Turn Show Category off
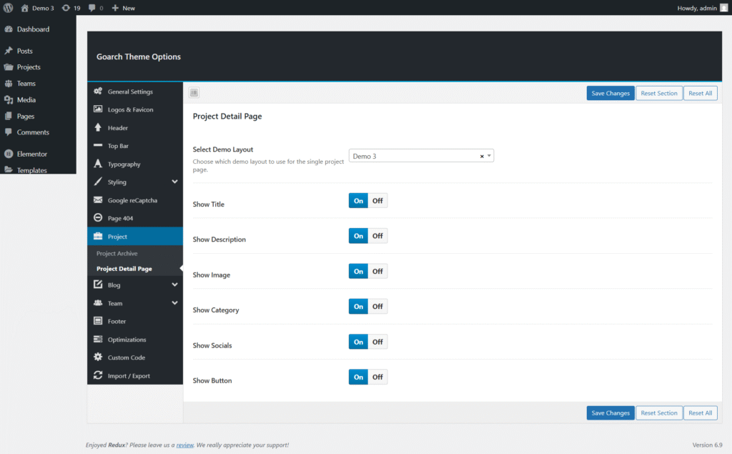 pos(377,307)
